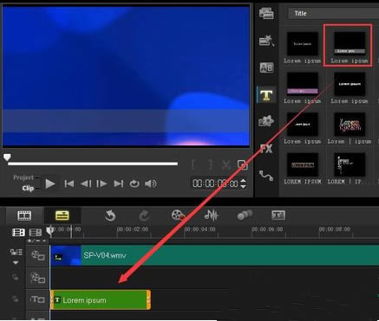The width and height of the screenshot is (379, 321).
Task: Increase timecode with the up arrow
Action: pyautogui.click(x=244, y=181)
